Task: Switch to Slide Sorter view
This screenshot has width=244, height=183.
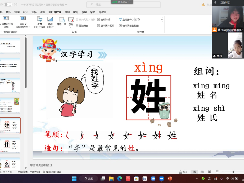Action: coord(202,172)
